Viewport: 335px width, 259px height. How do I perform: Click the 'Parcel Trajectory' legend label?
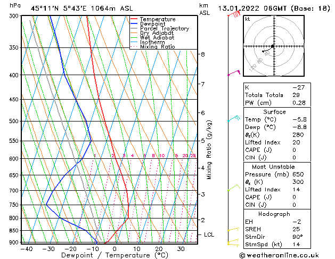[165, 28]
